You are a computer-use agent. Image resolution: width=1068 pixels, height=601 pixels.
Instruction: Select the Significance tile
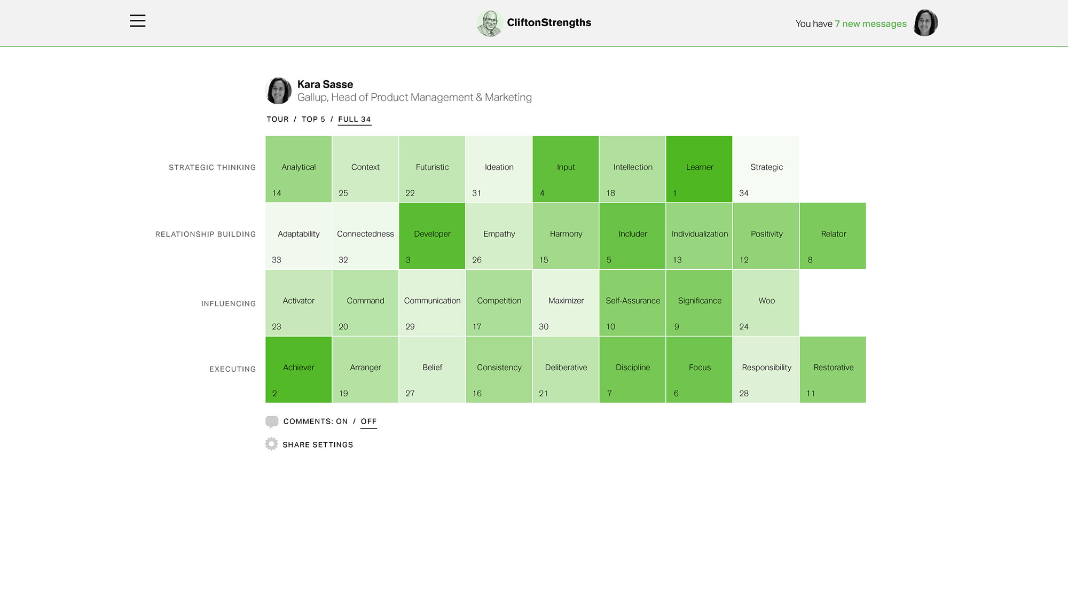point(699,303)
